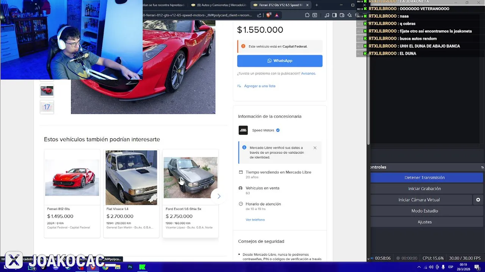Open Photoshop from the taskbar
The width and height of the screenshot is (485, 272).
tap(130, 267)
